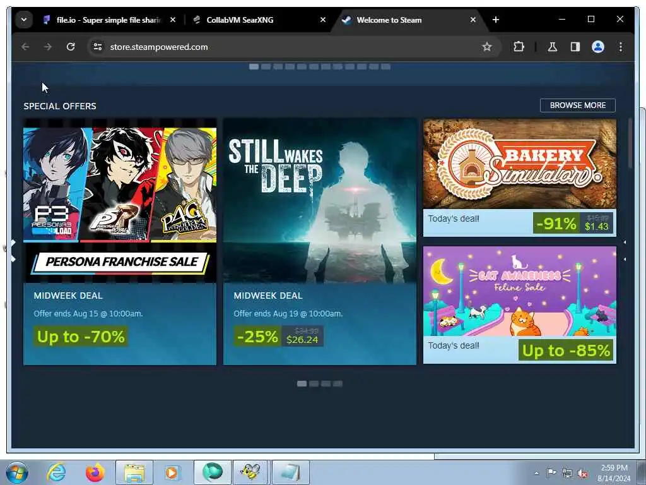The width and height of the screenshot is (646, 485).
Task: Go to last special offers carousel page
Action: tap(338, 384)
